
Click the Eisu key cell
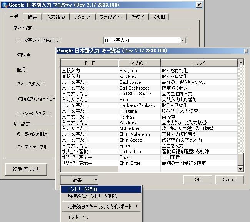coord(139,100)
